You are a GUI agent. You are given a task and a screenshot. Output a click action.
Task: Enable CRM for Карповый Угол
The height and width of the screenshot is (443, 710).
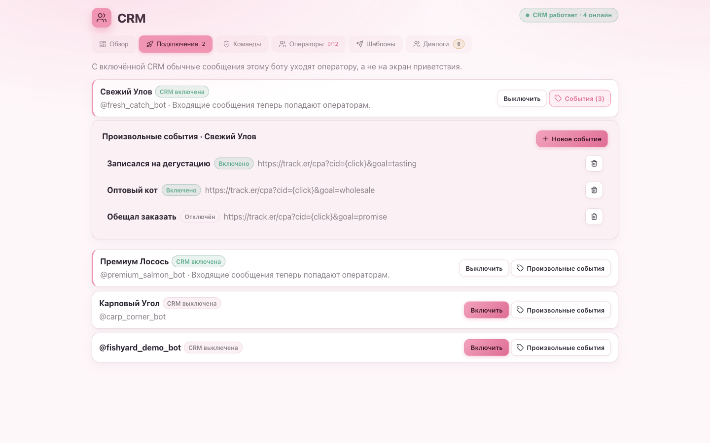487,310
